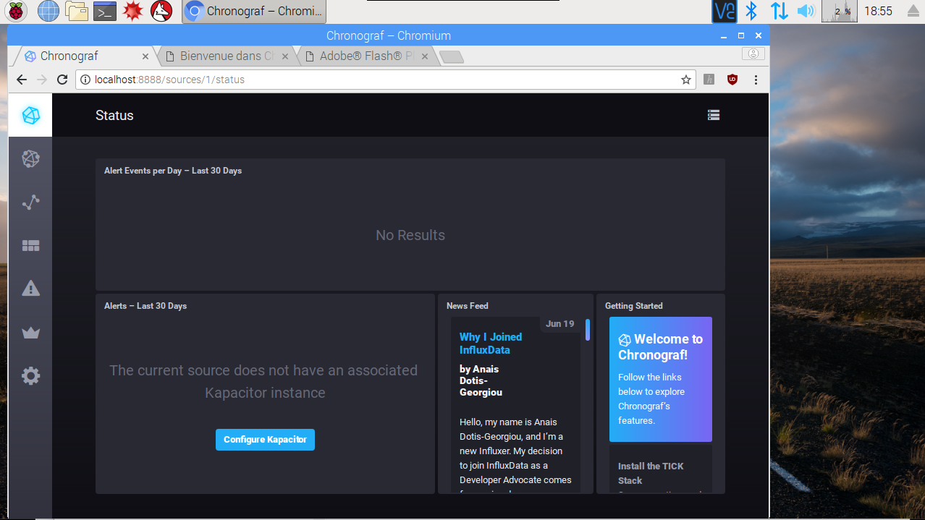
Task: Click the Chromium profile avatar icon
Action: click(x=753, y=54)
